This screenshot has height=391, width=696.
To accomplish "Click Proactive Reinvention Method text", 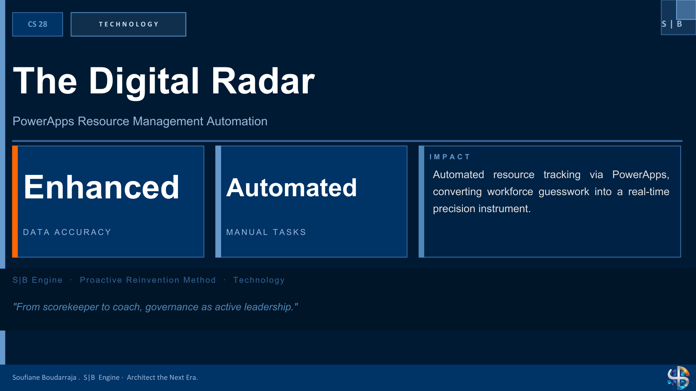I will coord(148,280).
